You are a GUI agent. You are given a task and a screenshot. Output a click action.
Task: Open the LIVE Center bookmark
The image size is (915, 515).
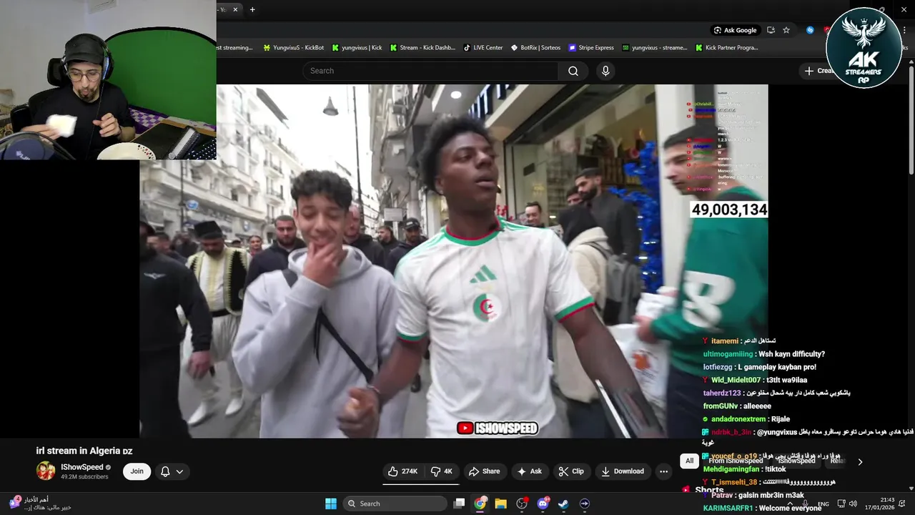(x=483, y=48)
